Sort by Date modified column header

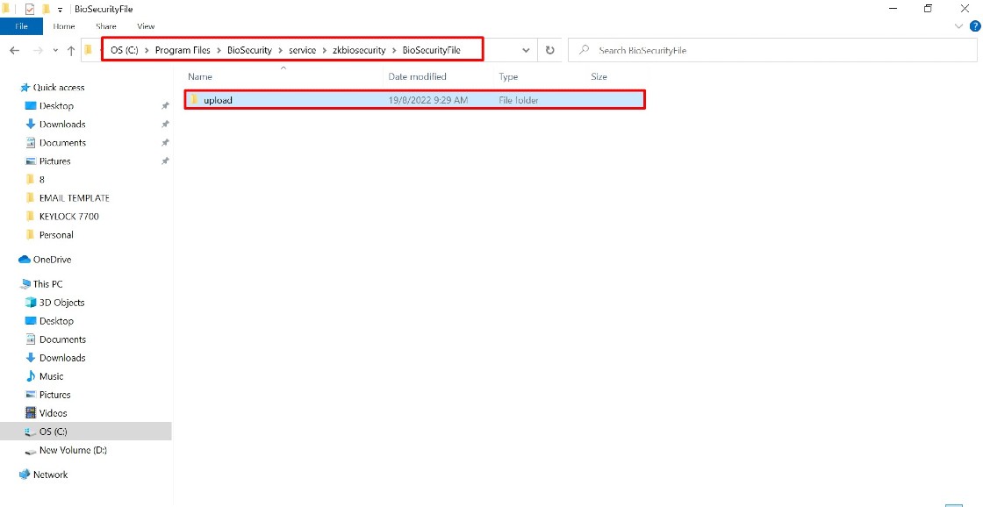coord(417,76)
